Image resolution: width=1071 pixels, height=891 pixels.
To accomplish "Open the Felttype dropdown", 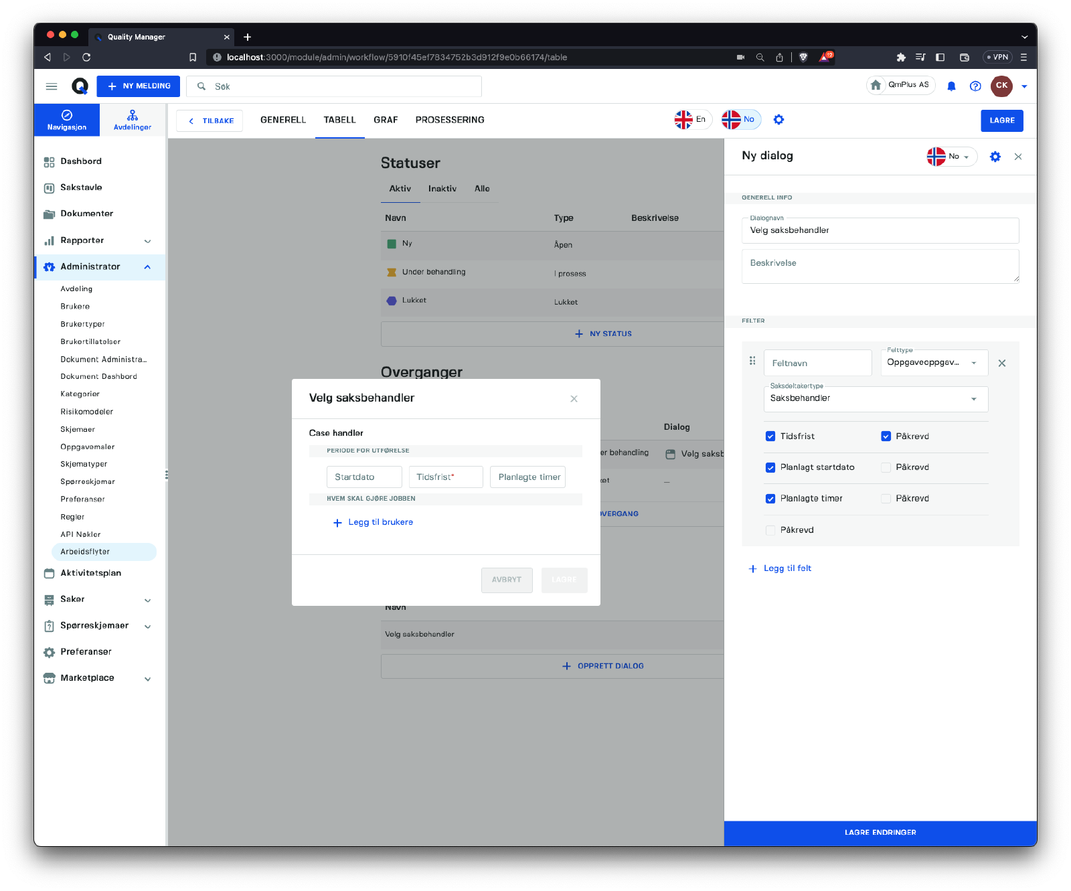I will (x=934, y=363).
